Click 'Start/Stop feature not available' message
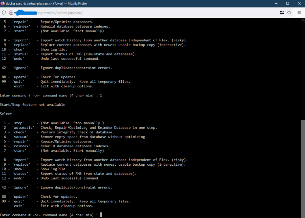 click(x=33, y=105)
